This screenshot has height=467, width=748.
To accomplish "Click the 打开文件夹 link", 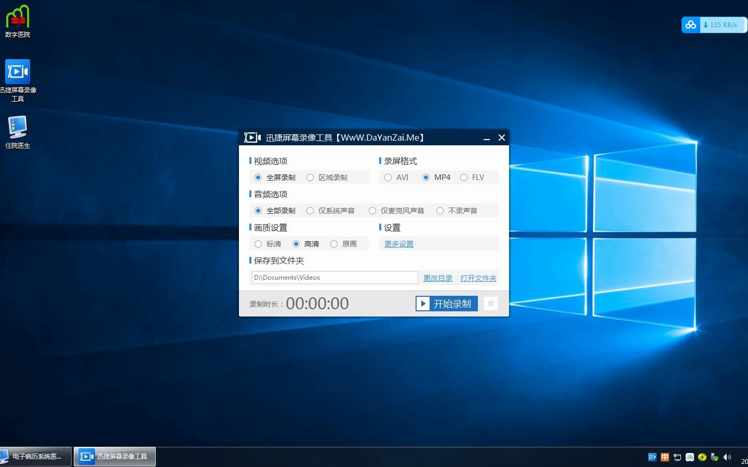I will point(478,278).
